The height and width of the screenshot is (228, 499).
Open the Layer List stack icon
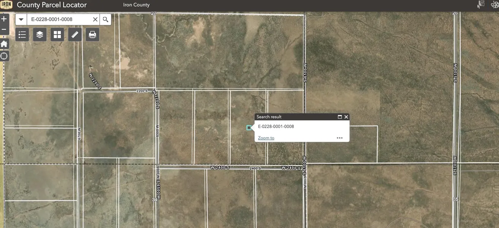[40, 35]
